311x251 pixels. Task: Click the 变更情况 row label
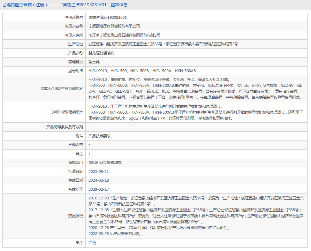click(x=75, y=215)
